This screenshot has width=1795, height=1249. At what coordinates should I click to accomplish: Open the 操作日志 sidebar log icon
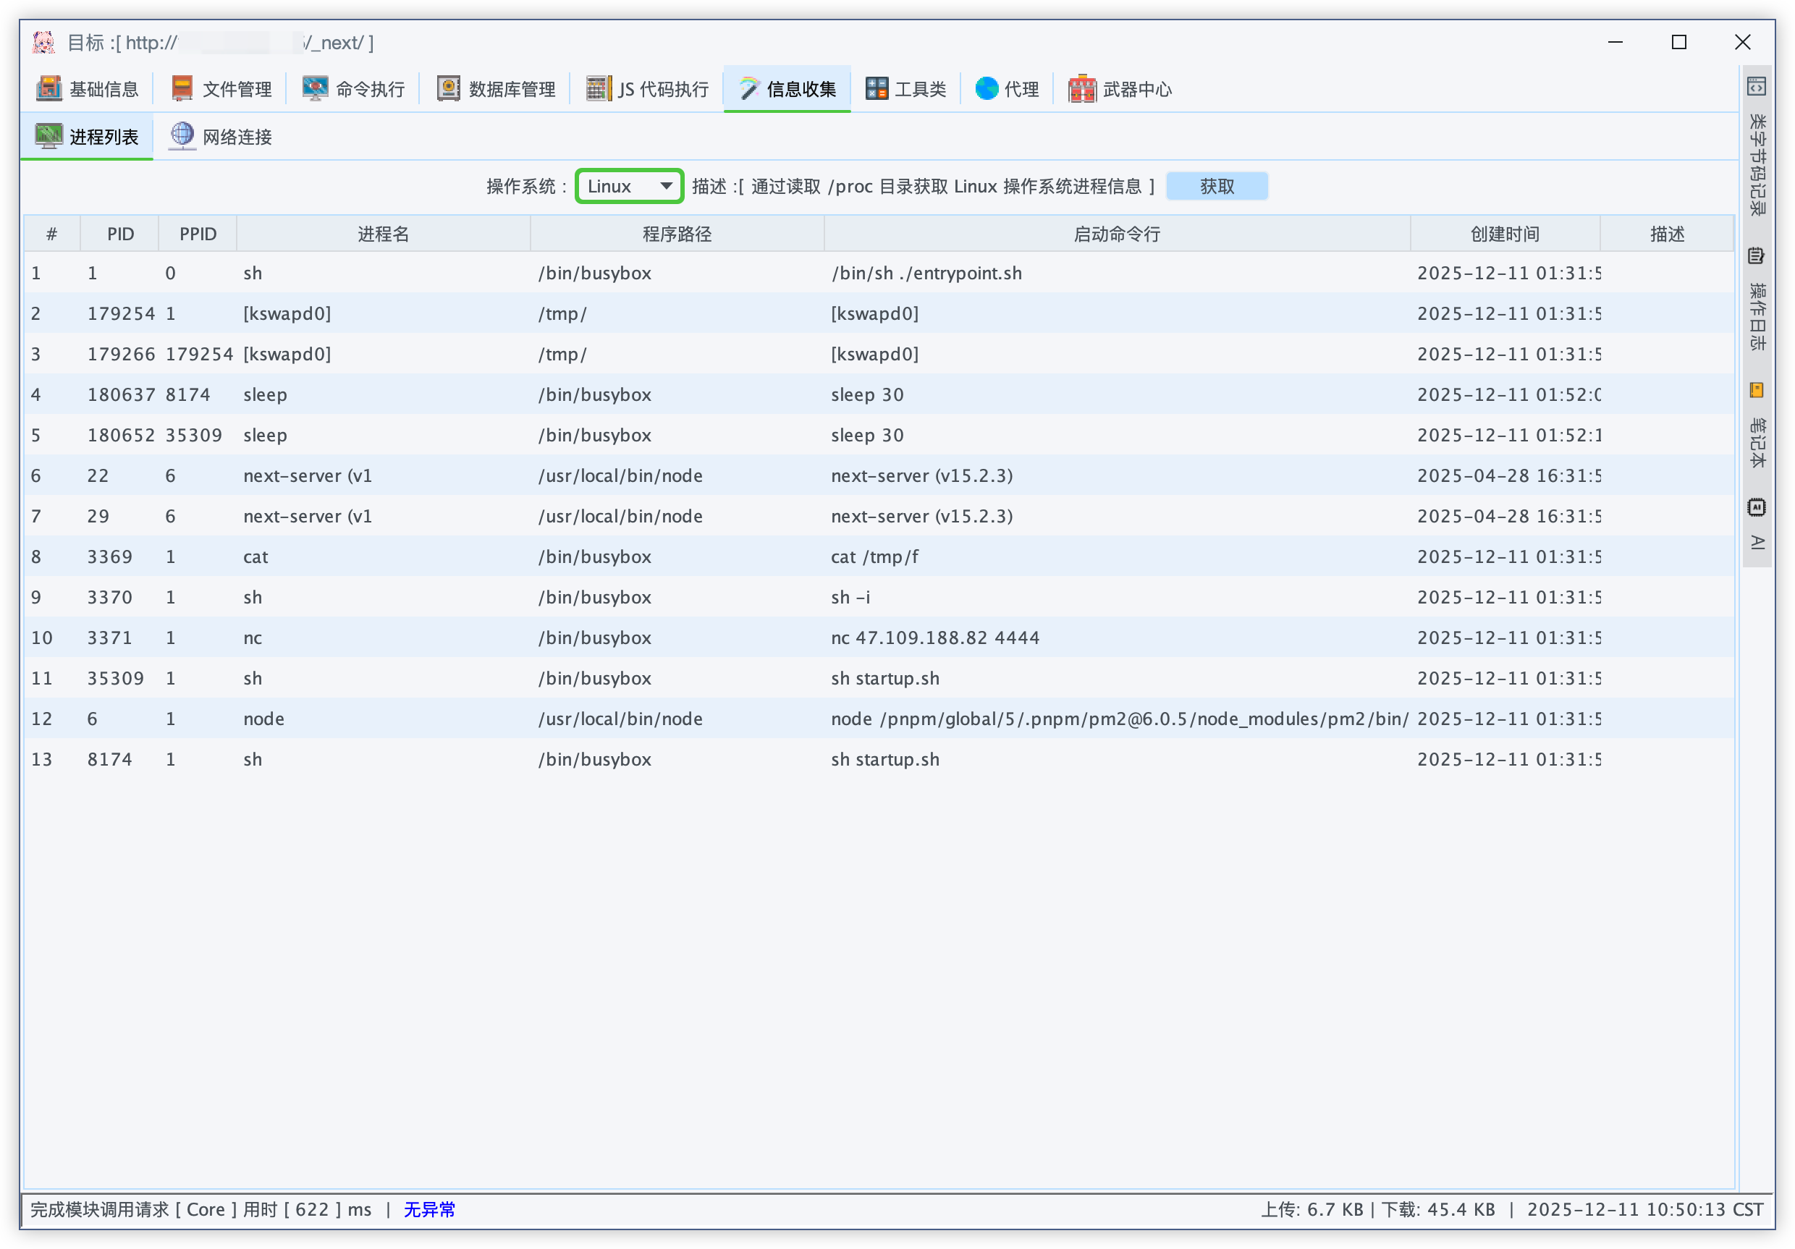[x=1756, y=255]
